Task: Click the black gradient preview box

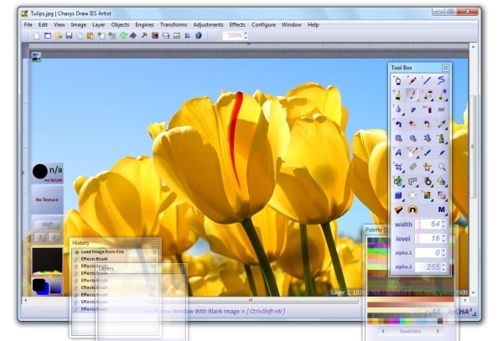Action: [x=47, y=261]
